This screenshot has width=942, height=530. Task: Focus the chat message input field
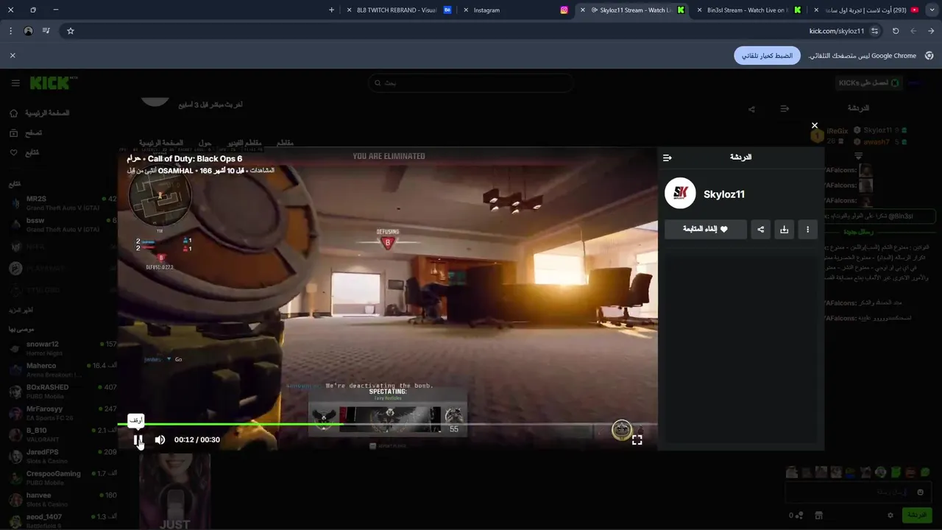857,492
